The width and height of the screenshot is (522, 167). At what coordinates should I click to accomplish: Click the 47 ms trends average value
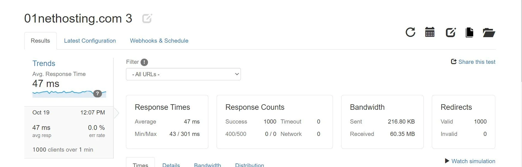pyautogui.click(x=46, y=84)
